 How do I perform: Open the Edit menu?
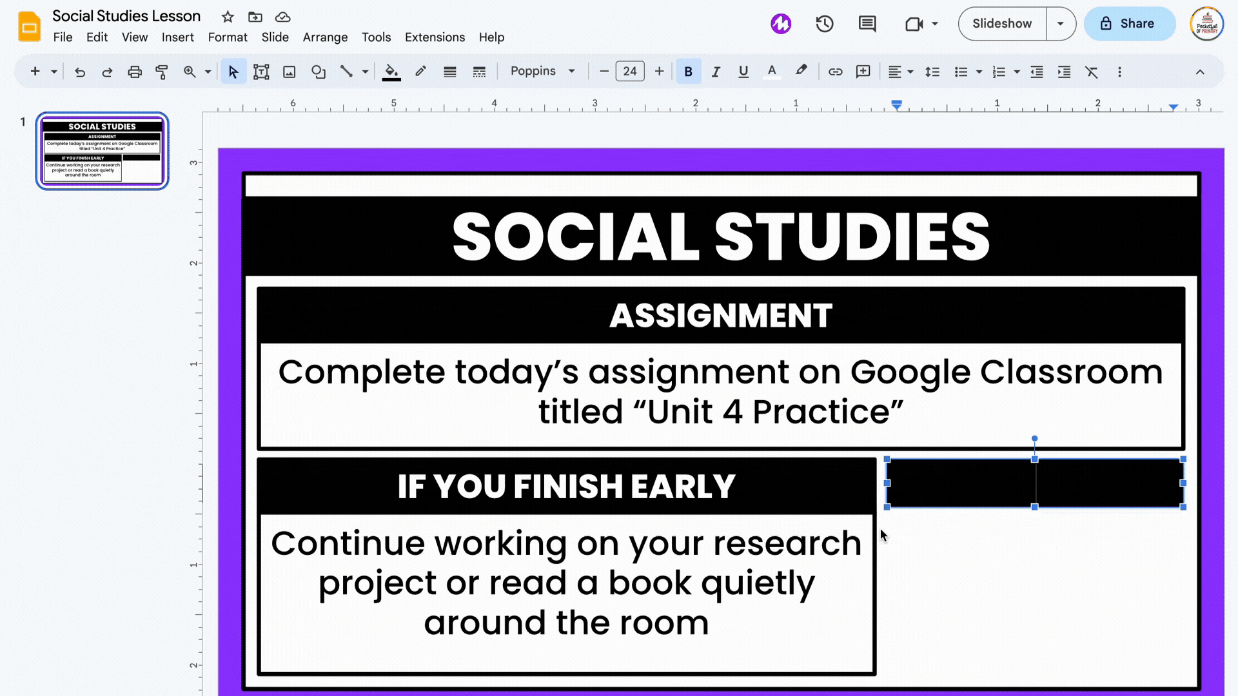click(x=97, y=37)
